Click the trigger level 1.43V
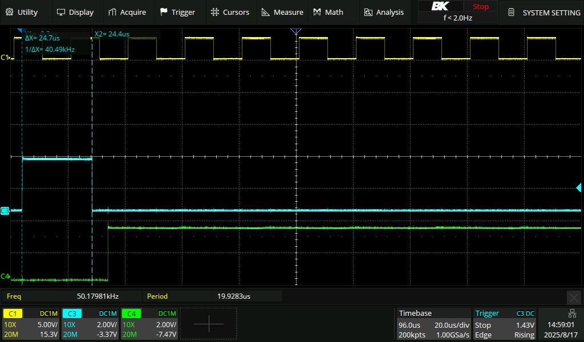This screenshot has width=584, height=342. point(525,325)
